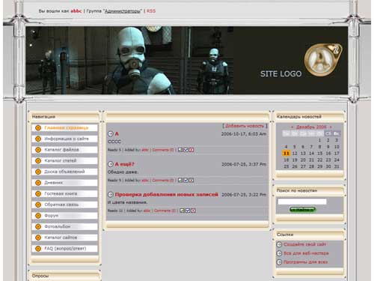Open 'FAQ (вопрос/ответ)' navigation item
This screenshot has width=374, height=281.
64,249
